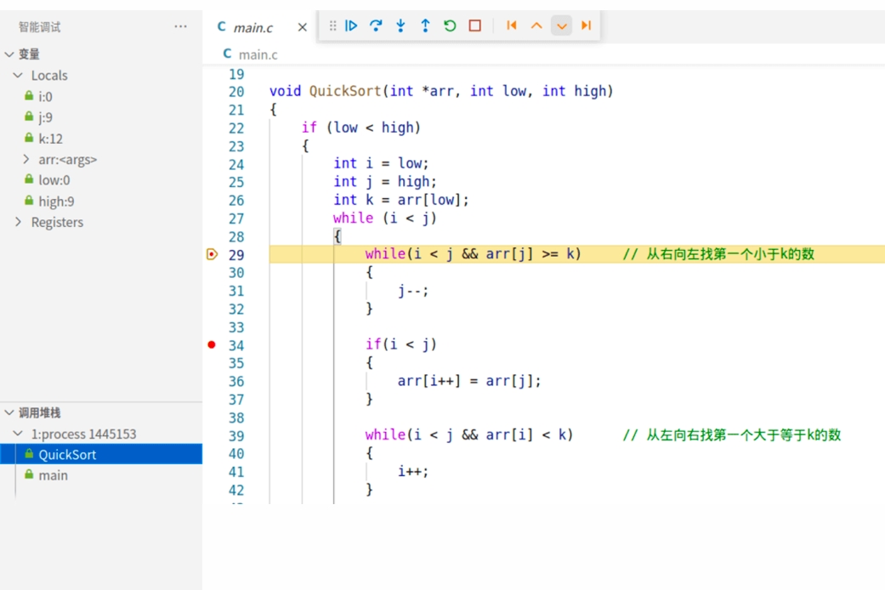Click line number 39 in gutter
Screen dimensions: 885x590
236,436
